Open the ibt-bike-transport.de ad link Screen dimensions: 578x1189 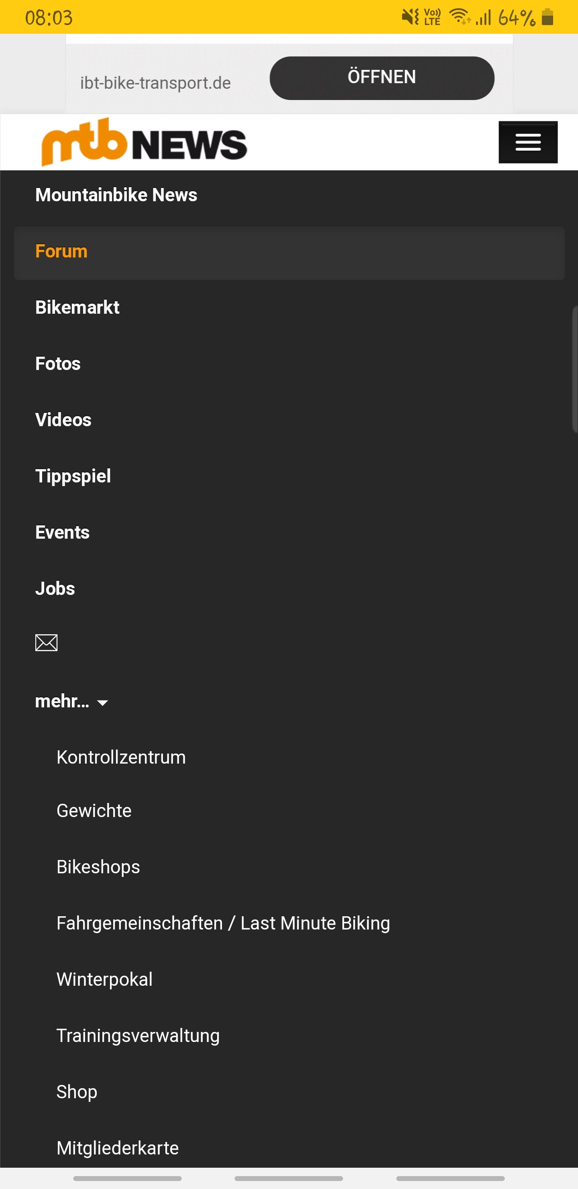click(x=155, y=83)
